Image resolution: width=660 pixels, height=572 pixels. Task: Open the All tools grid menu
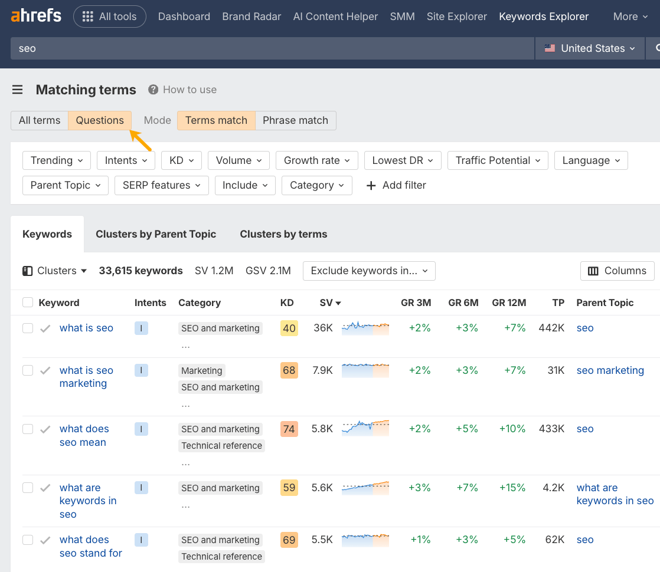coord(110,17)
